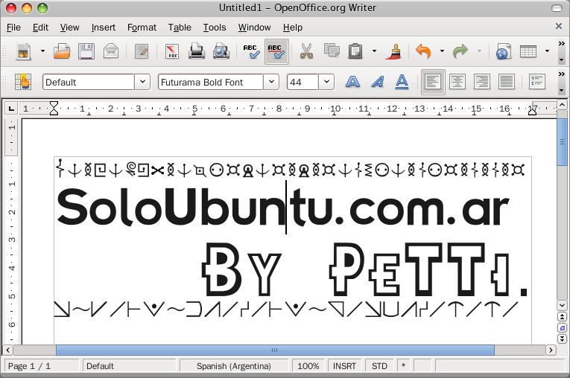Show more Formatting toolbar buttons chevron

coord(562,74)
